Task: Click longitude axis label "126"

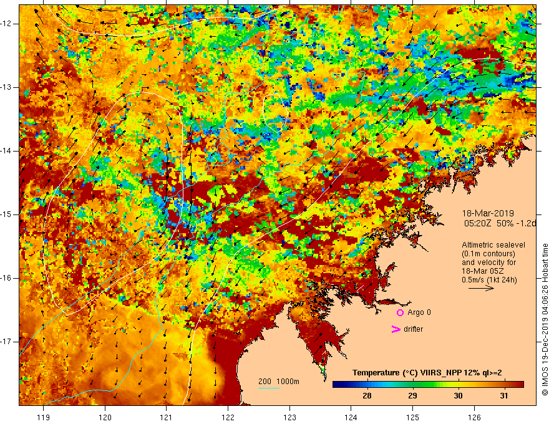Action: click(474, 417)
